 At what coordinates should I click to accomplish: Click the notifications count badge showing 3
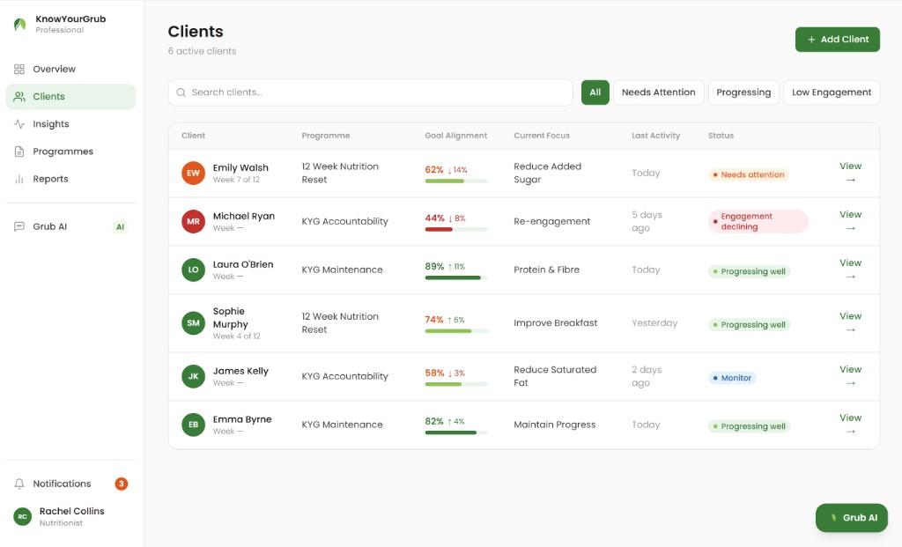click(121, 484)
